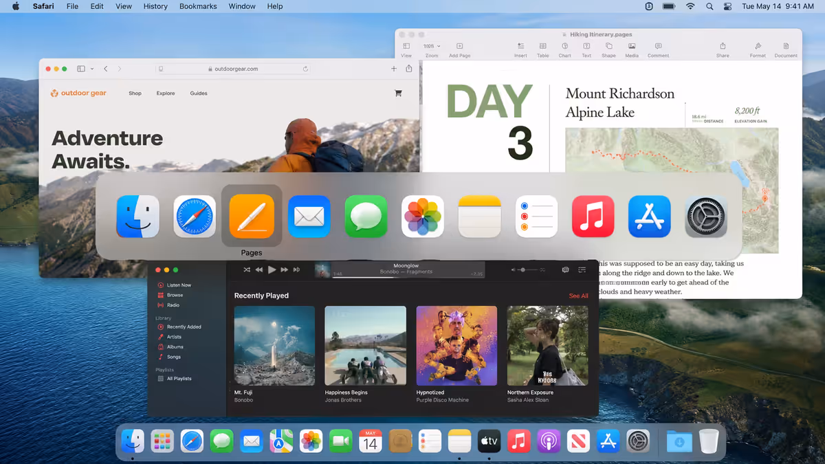The image size is (825, 464).
Task: Open the Northern Exposure album artwork
Action: (547, 346)
